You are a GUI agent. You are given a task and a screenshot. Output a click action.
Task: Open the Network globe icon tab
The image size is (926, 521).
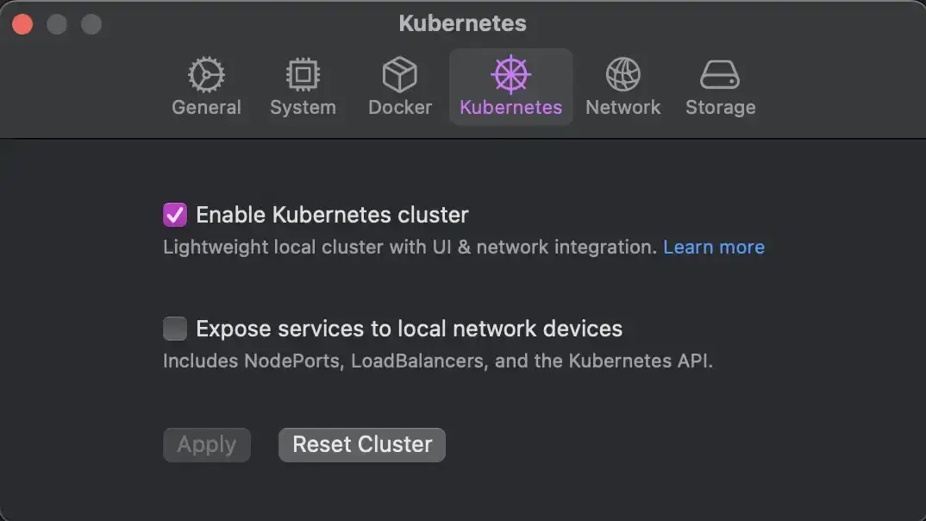pos(623,75)
